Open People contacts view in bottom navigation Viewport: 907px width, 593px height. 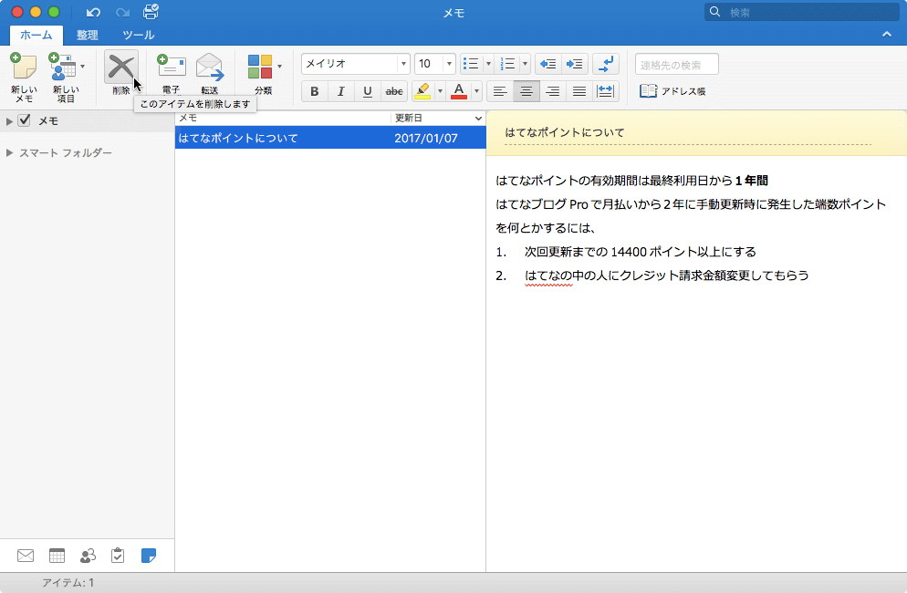[88, 556]
